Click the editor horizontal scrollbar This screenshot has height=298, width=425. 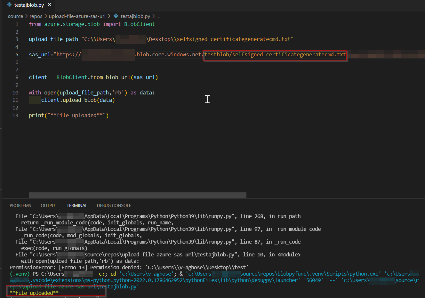click(138, 195)
